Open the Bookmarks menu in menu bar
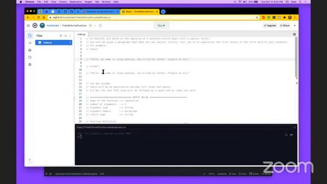 coord(76,2)
